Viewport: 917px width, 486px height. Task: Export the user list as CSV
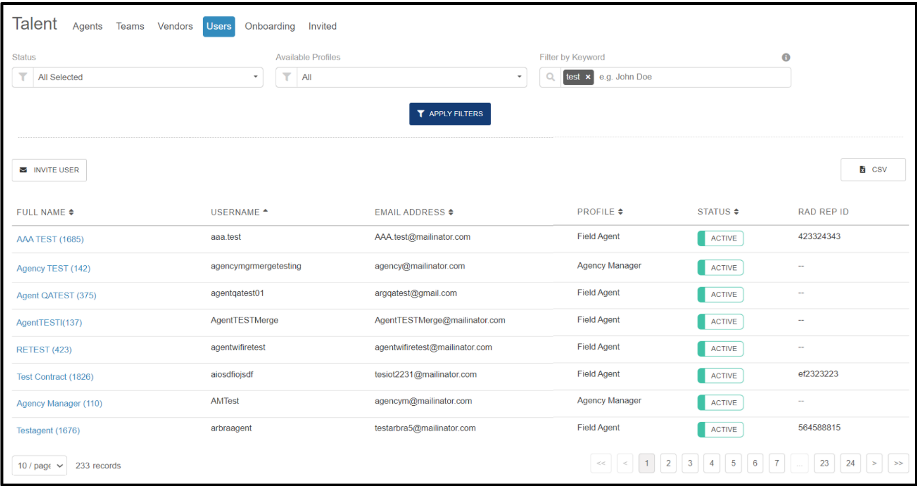pos(873,170)
